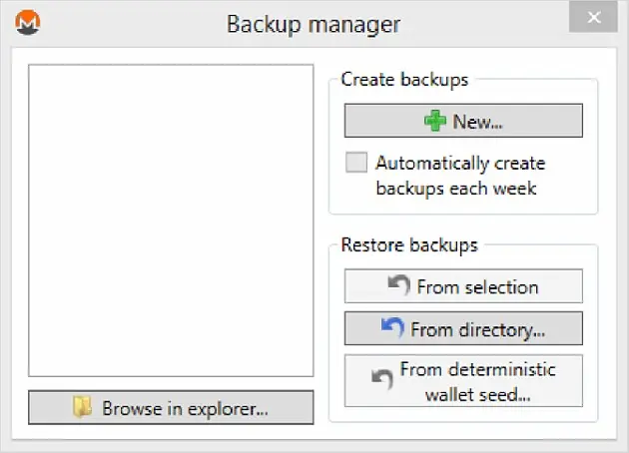The width and height of the screenshot is (629, 453).
Task: Click the Monero logo in the title bar
Action: tap(28, 22)
